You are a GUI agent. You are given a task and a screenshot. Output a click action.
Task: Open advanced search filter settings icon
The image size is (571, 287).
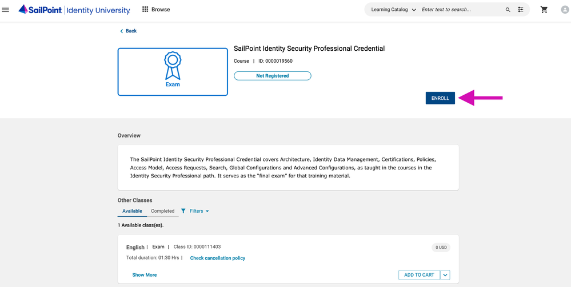pyautogui.click(x=521, y=10)
